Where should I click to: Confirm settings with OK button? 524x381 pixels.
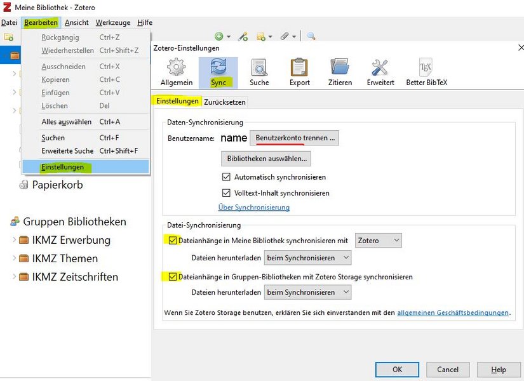(397, 370)
